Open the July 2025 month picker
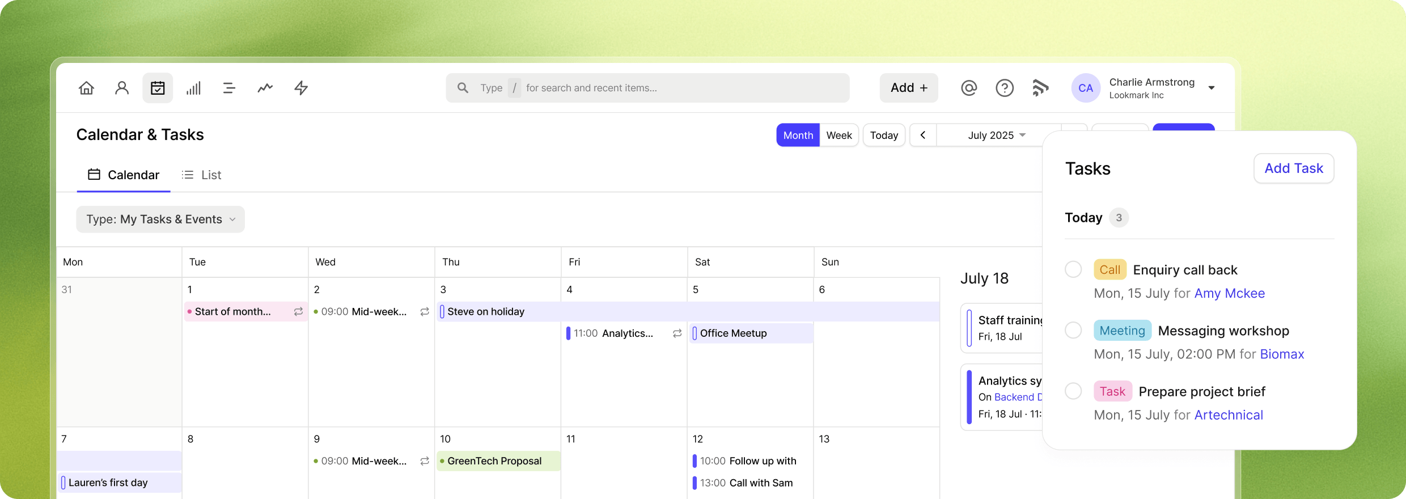The height and width of the screenshot is (499, 1406). [997, 136]
